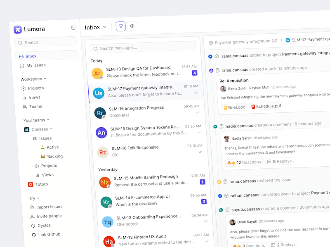Click unread badge 4 on SLM-18

195,73
